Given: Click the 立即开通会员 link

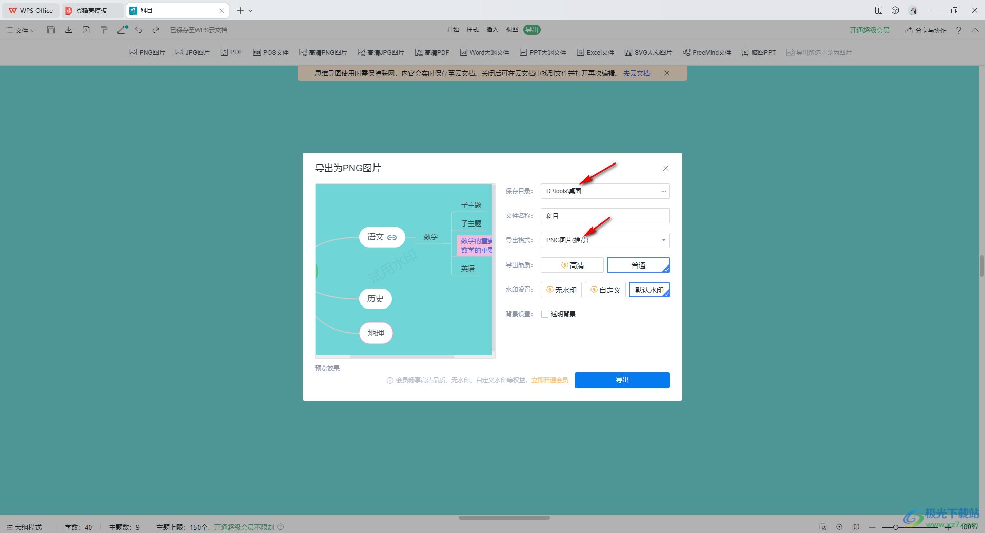Looking at the screenshot, I should click(x=550, y=380).
